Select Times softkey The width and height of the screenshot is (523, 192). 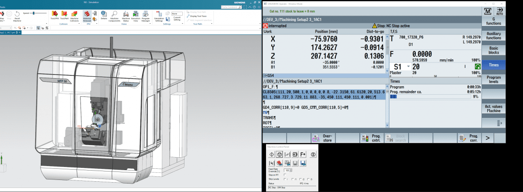[493, 65]
